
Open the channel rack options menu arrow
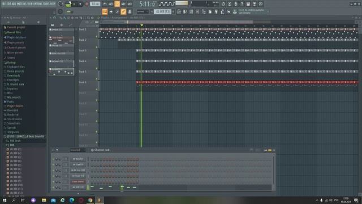click(x=53, y=150)
